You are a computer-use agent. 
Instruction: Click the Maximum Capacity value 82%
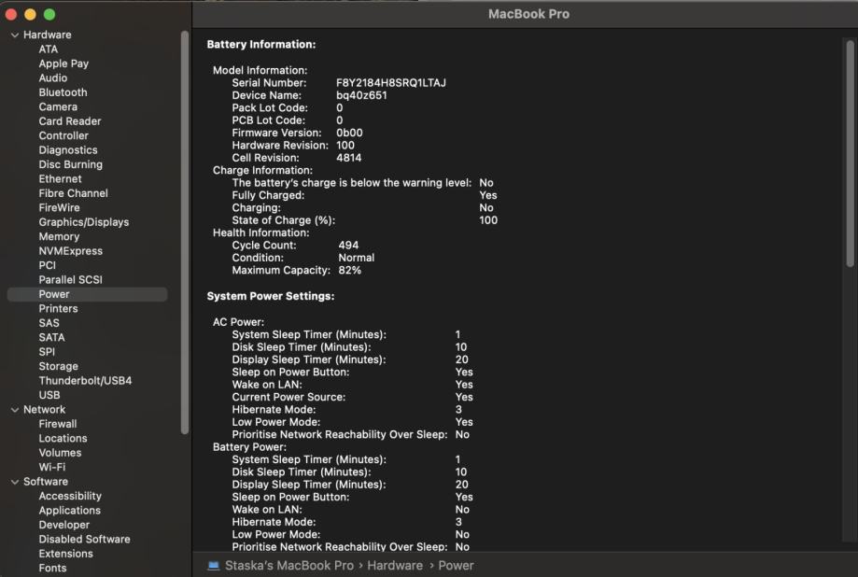[x=350, y=271]
